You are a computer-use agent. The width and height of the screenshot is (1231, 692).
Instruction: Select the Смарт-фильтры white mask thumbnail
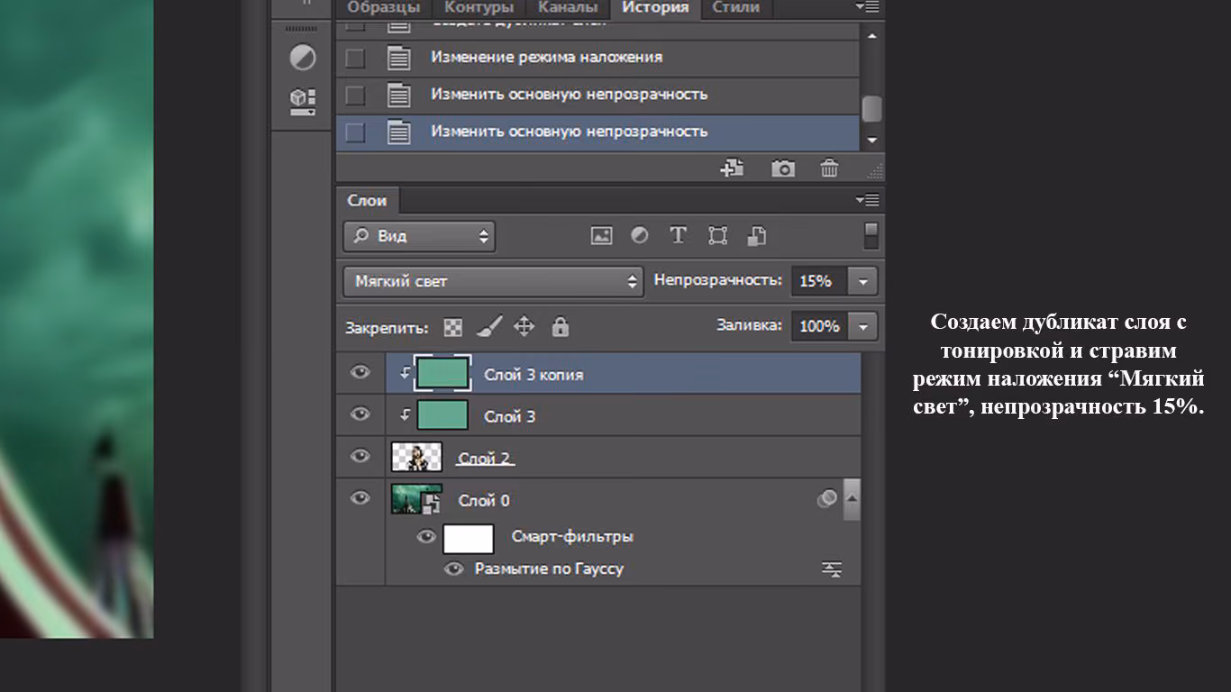tap(469, 539)
